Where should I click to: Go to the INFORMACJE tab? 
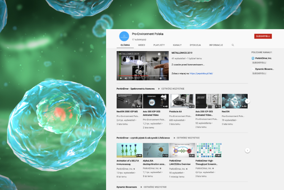click(x=216, y=45)
